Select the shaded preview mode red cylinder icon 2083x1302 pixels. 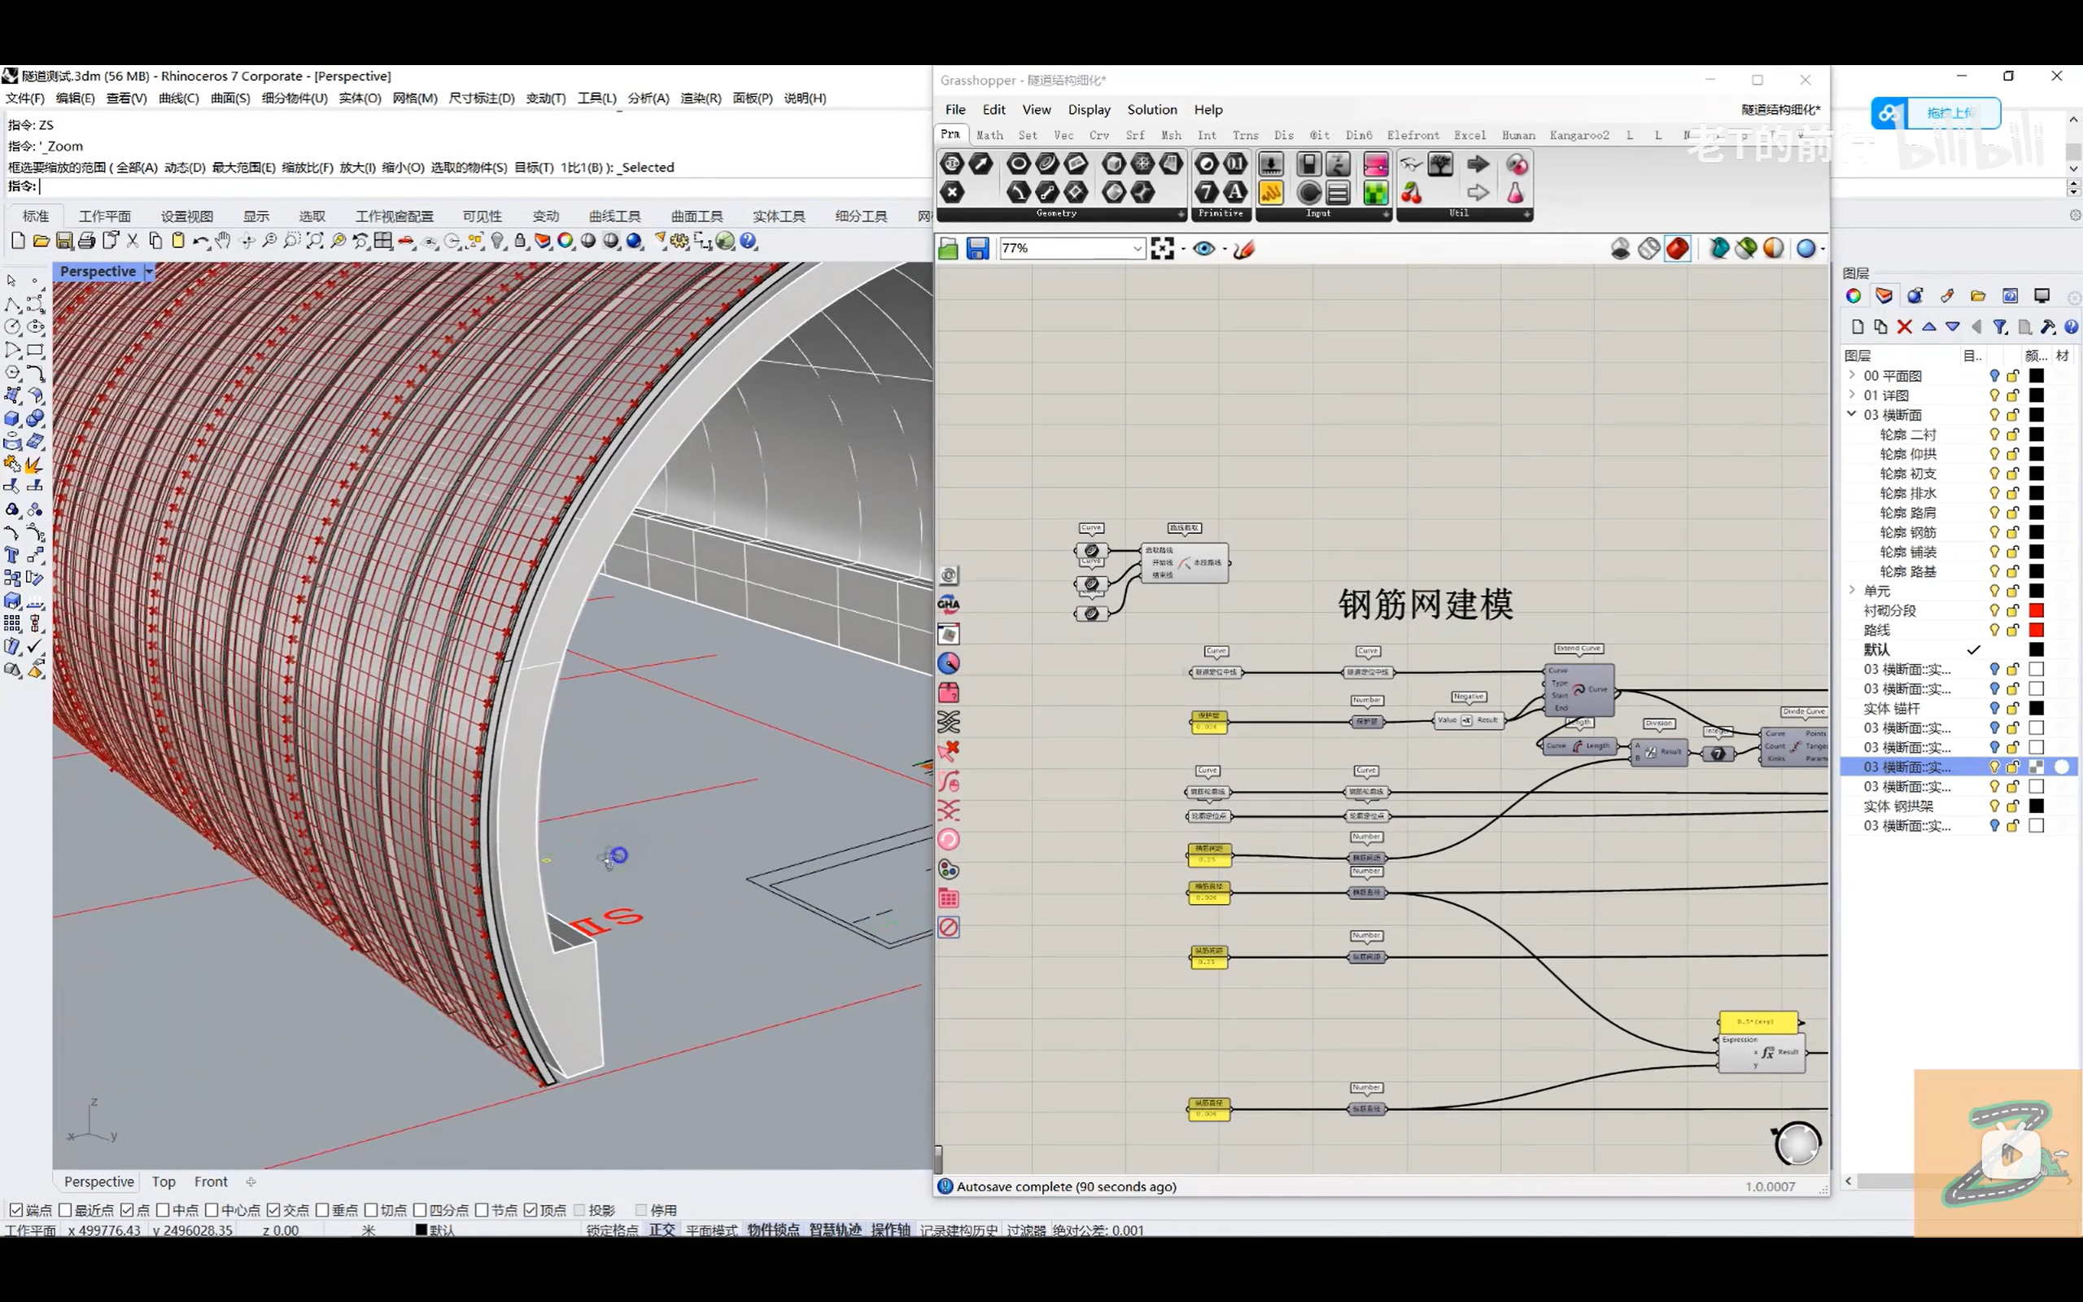[x=1678, y=249]
